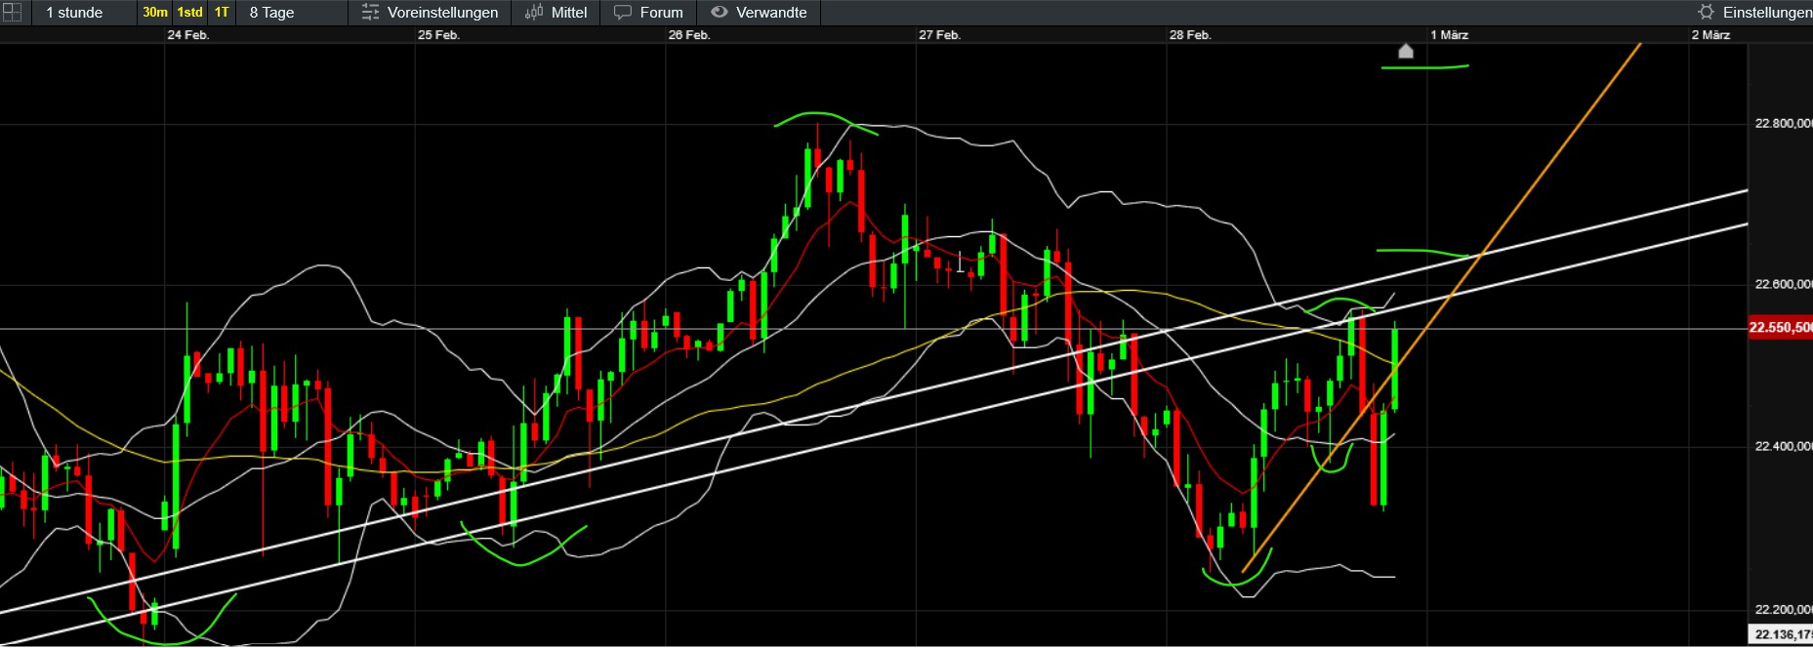The height and width of the screenshot is (648, 1813).
Task: Click the 28 Feb. date label
Action: (x=1190, y=35)
